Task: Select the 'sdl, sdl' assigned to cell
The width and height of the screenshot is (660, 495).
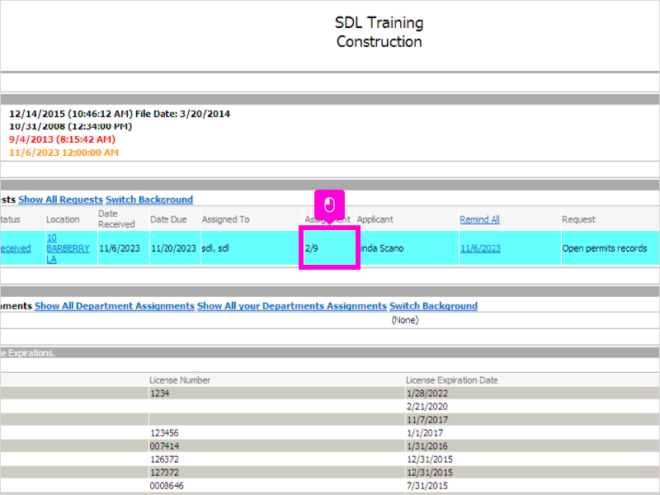Action: [215, 248]
